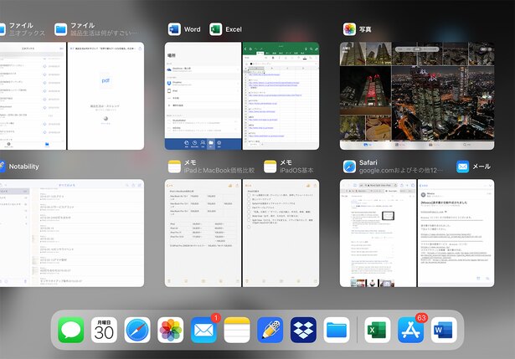Image resolution: width=515 pixels, height=359 pixels.
Task: Select the 'google.comおよびその他12' subtitle
Action: 401,171
